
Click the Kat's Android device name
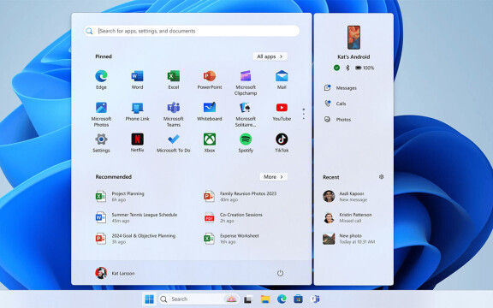353,56
